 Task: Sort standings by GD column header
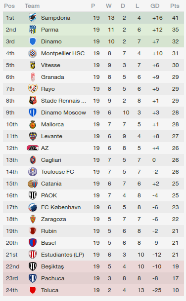(155, 6)
